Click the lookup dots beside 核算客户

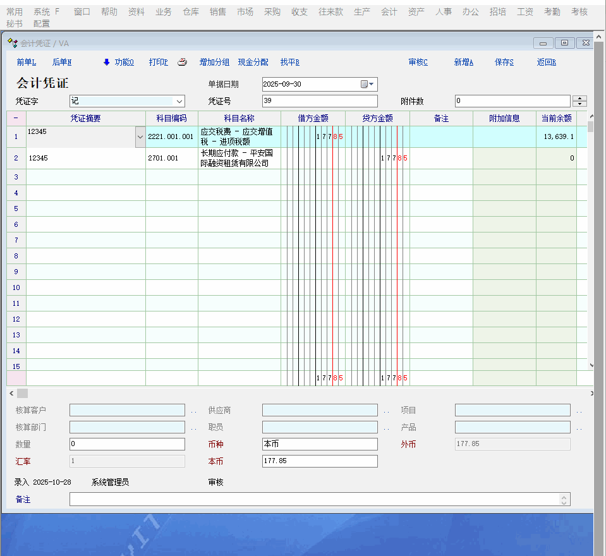click(x=194, y=411)
